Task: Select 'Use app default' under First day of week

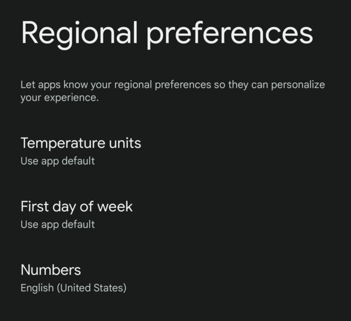Action: (x=57, y=224)
